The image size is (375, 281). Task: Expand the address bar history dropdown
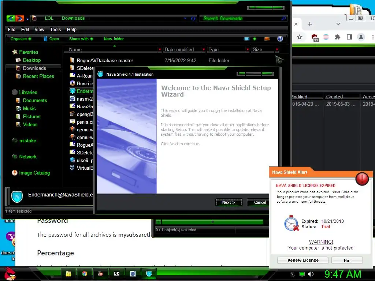pyautogui.click(x=185, y=18)
